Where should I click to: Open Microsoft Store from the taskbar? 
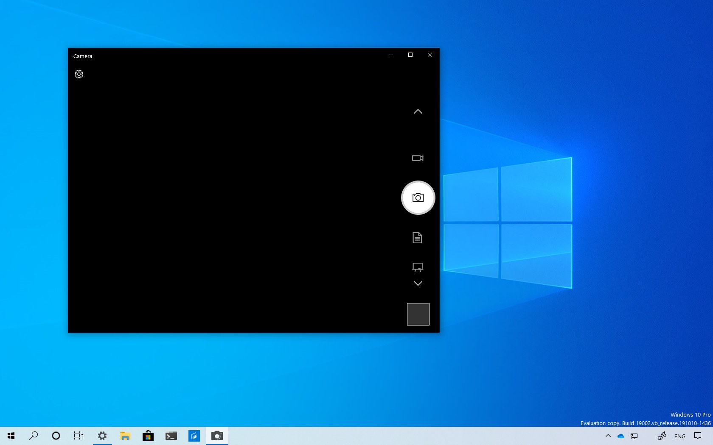pyautogui.click(x=148, y=436)
